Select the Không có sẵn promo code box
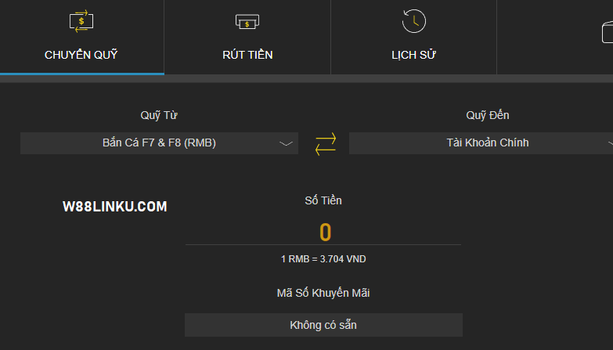This screenshot has height=350, width=613. pos(323,325)
